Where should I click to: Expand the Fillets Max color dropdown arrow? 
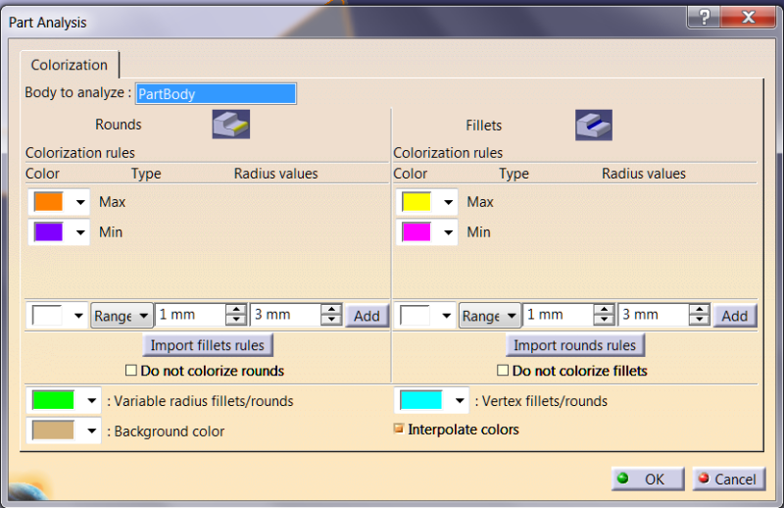tap(448, 202)
